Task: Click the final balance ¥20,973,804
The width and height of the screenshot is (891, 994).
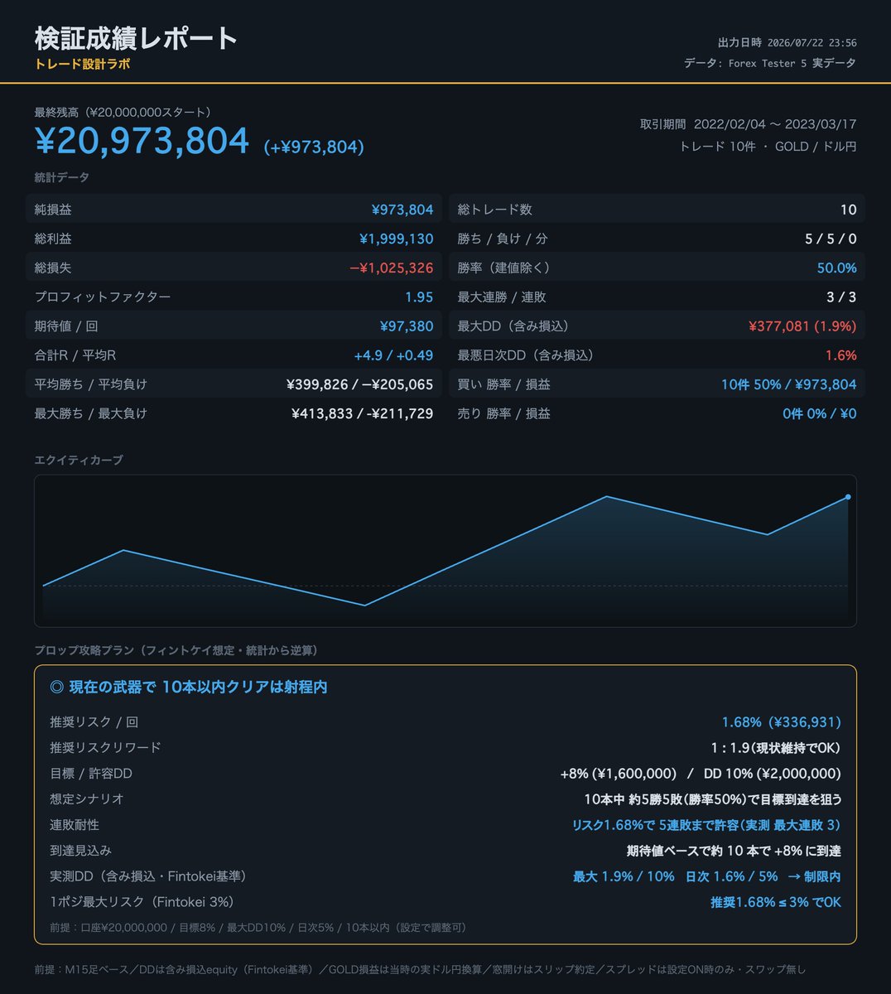Action: click(x=142, y=142)
